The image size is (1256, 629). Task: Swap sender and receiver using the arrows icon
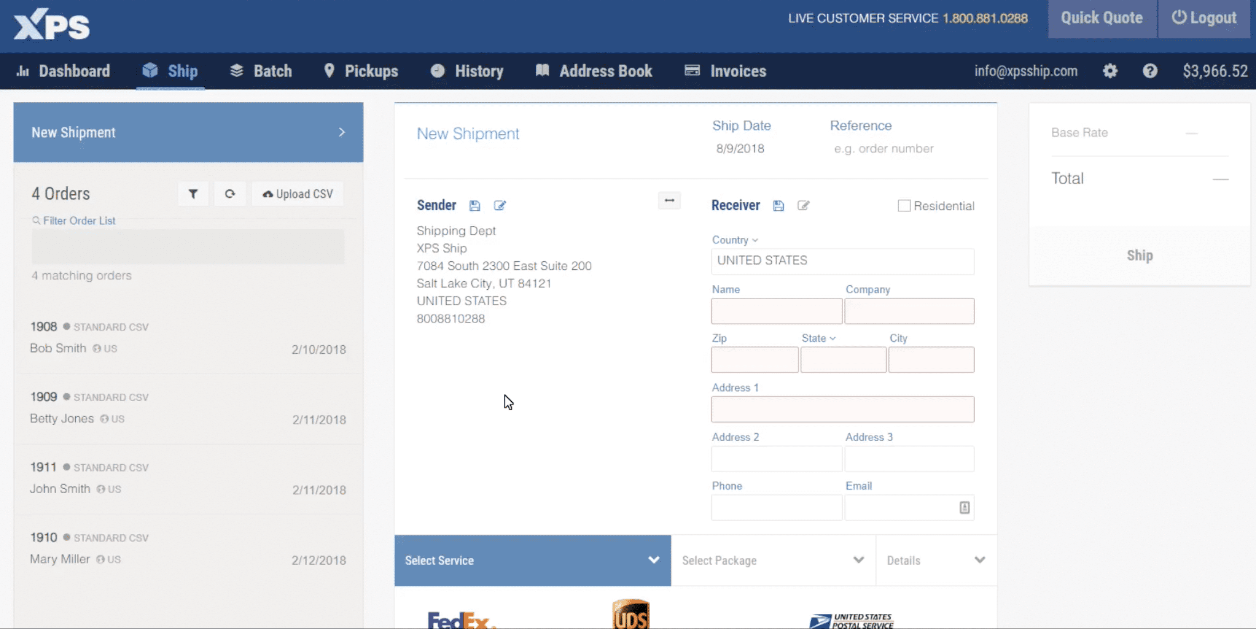click(x=669, y=200)
